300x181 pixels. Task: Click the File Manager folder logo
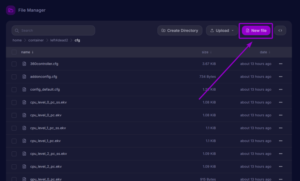[11, 10]
